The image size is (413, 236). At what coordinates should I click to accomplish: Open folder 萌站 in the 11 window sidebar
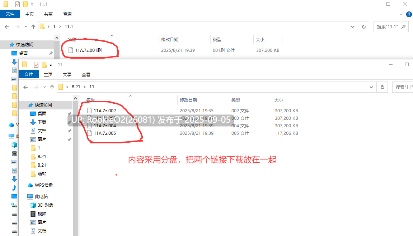coord(42,173)
